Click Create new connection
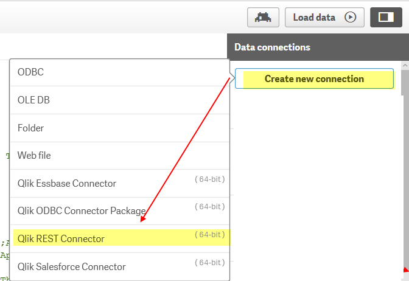This screenshot has height=281, width=409. (x=314, y=79)
